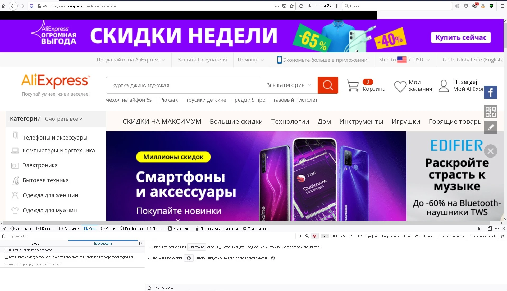Screen dimensions: 507x291
Task: Open the QR code icon
Action: (491, 112)
